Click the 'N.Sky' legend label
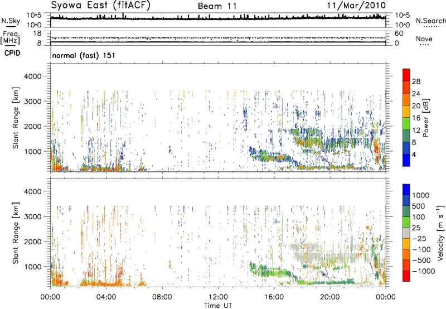 tap(11, 21)
